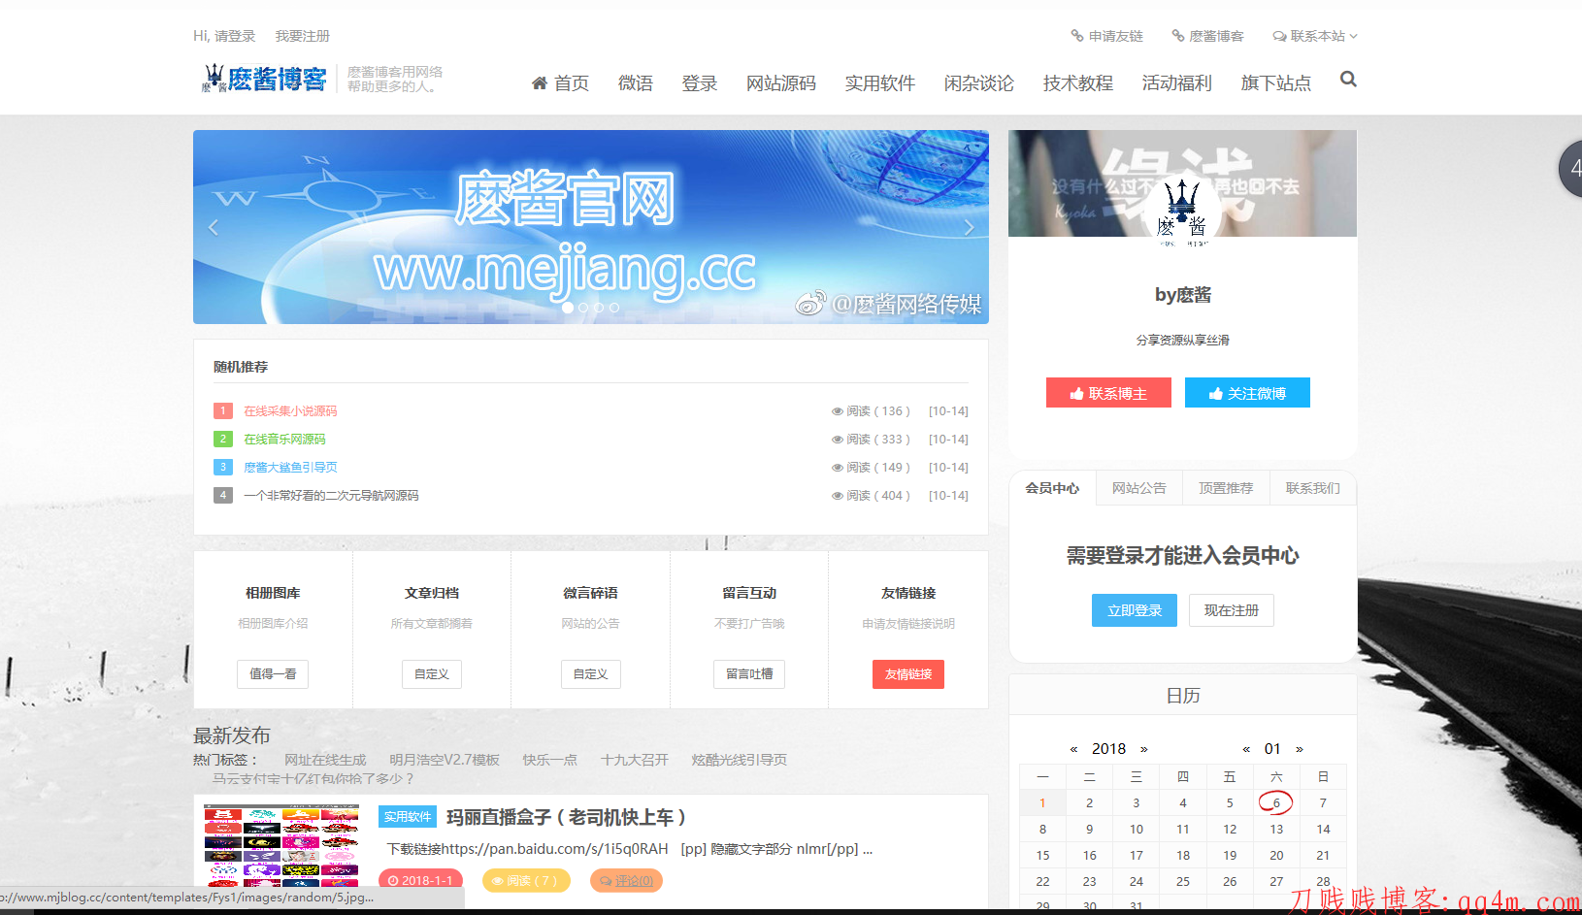Viewport: 1582px width, 915px height.
Task: Select the first carousel dot indicator
Action: point(568,308)
